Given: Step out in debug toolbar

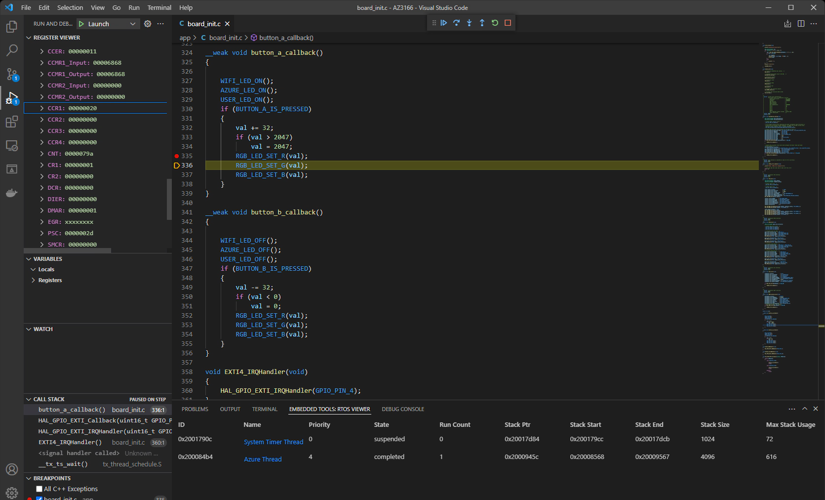Looking at the screenshot, I should point(482,23).
